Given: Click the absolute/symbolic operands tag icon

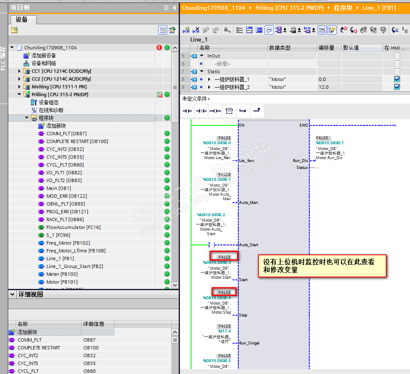Looking at the screenshot, I should pyautogui.click(x=279, y=30).
